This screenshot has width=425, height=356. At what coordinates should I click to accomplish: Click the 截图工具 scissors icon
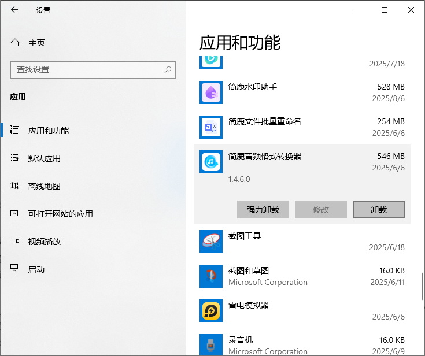click(x=211, y=242)
